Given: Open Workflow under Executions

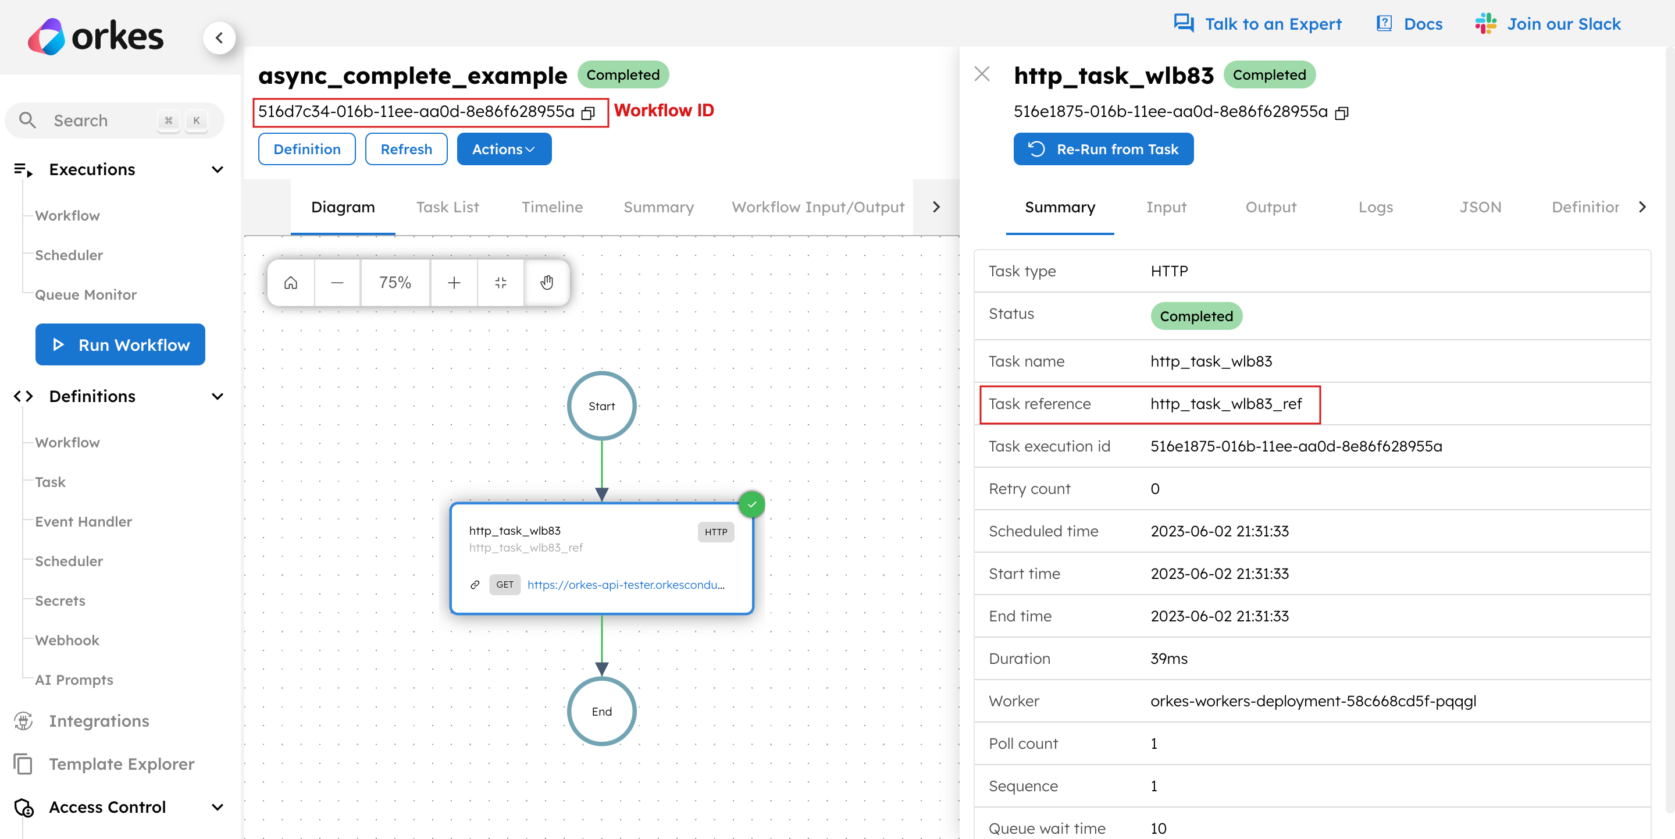Looking at the screenshot, I should coord(67,215).
